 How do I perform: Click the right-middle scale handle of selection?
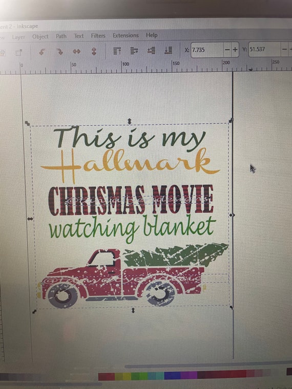[x=232, y=215]
